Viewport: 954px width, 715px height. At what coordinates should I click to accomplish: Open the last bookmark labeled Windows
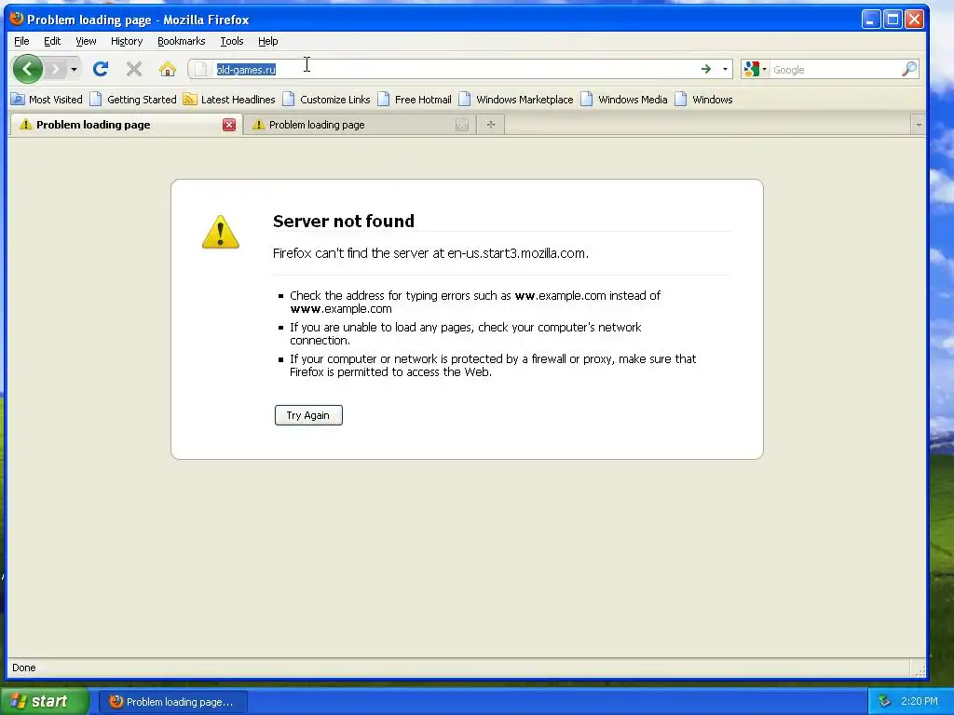[x=704, y=99]
